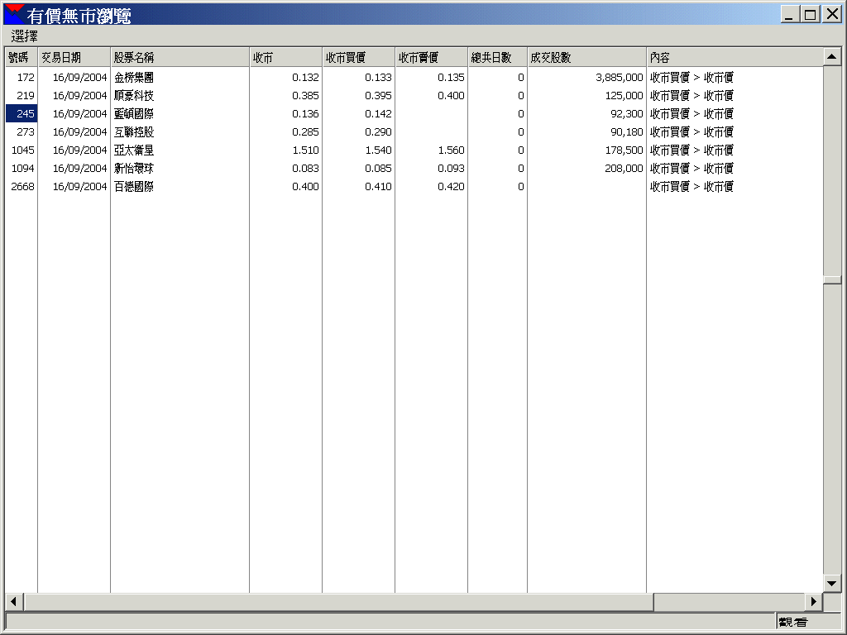The height and width of the screenshot is (635, 847).
Task: Sort by the 收市賣價 column header
Action: (x=432, y=57)
